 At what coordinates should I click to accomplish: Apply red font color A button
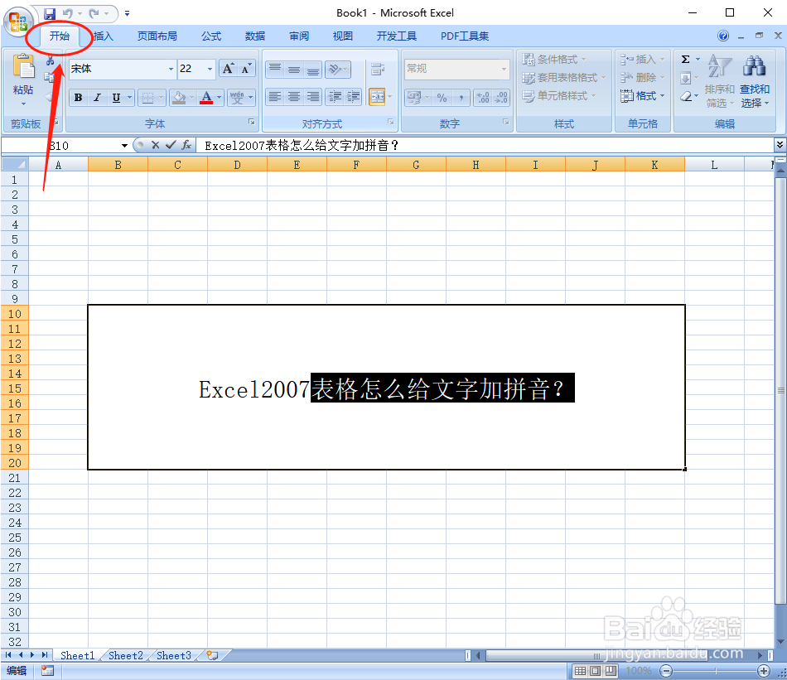coord(206,97)
